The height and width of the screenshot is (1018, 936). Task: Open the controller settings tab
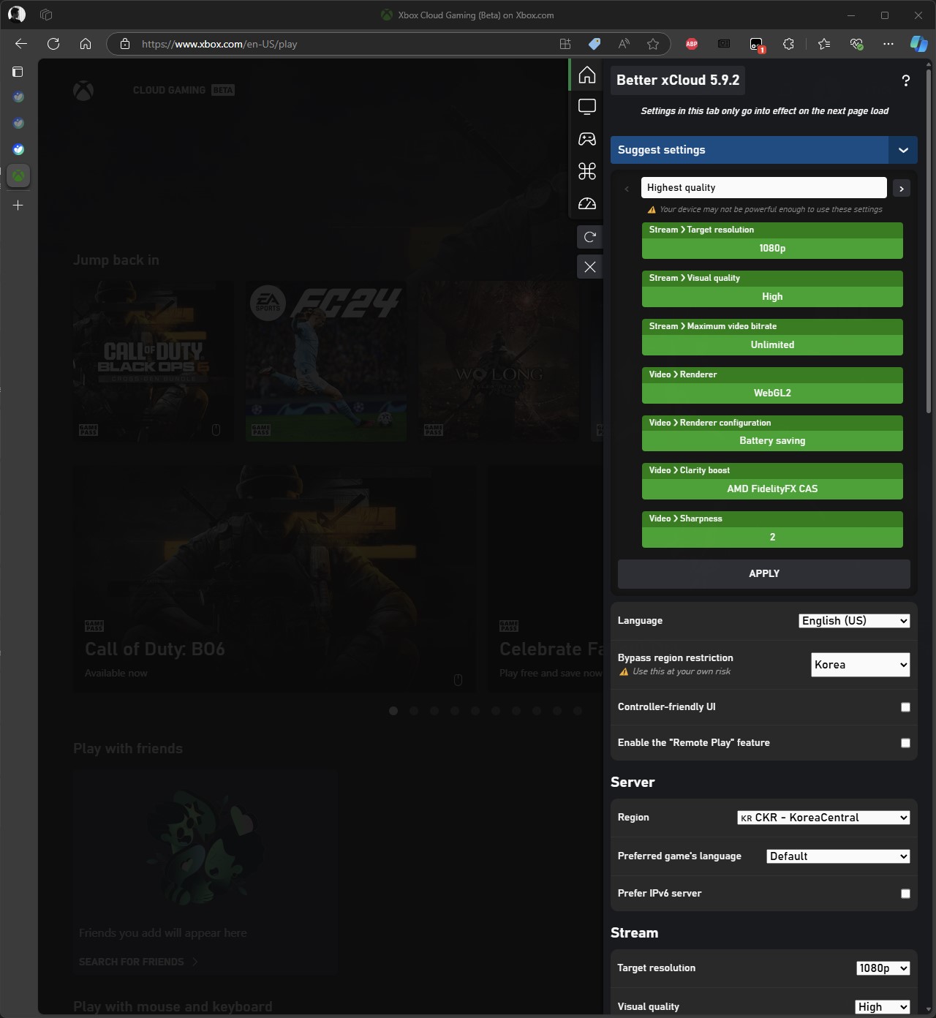coord(587,139)
